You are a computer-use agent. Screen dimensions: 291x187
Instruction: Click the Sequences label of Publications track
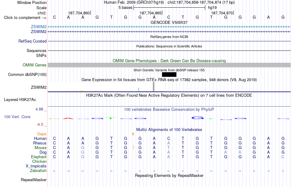pos(36,50)
